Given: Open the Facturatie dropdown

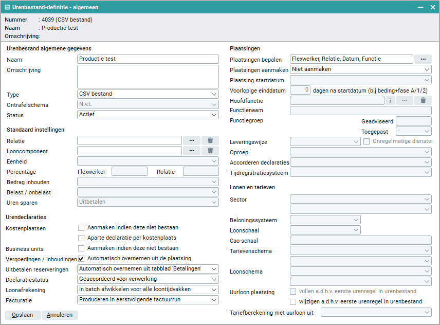Looking at the screenshot, I should click(148, 300).
